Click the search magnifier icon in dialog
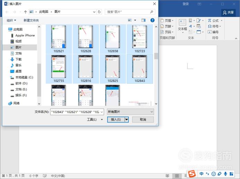The image size is (240, 179). click(x=152, y=12)
